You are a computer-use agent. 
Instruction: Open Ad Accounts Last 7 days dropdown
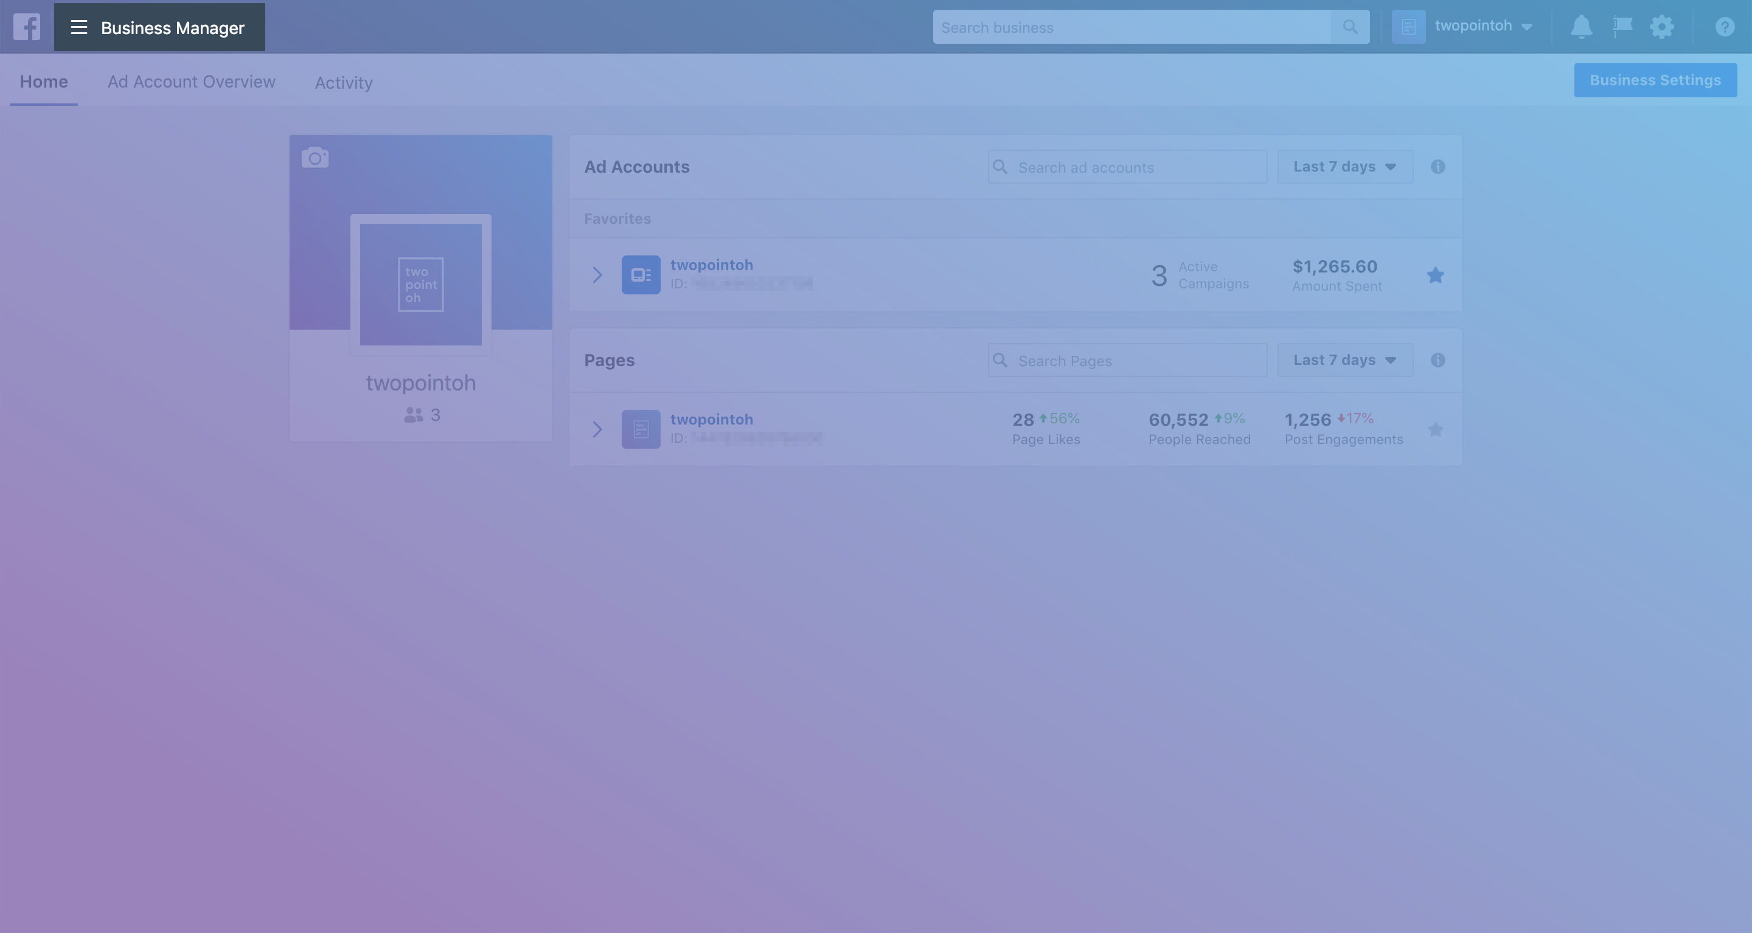pyautogui.click(x=1344, y=167)
